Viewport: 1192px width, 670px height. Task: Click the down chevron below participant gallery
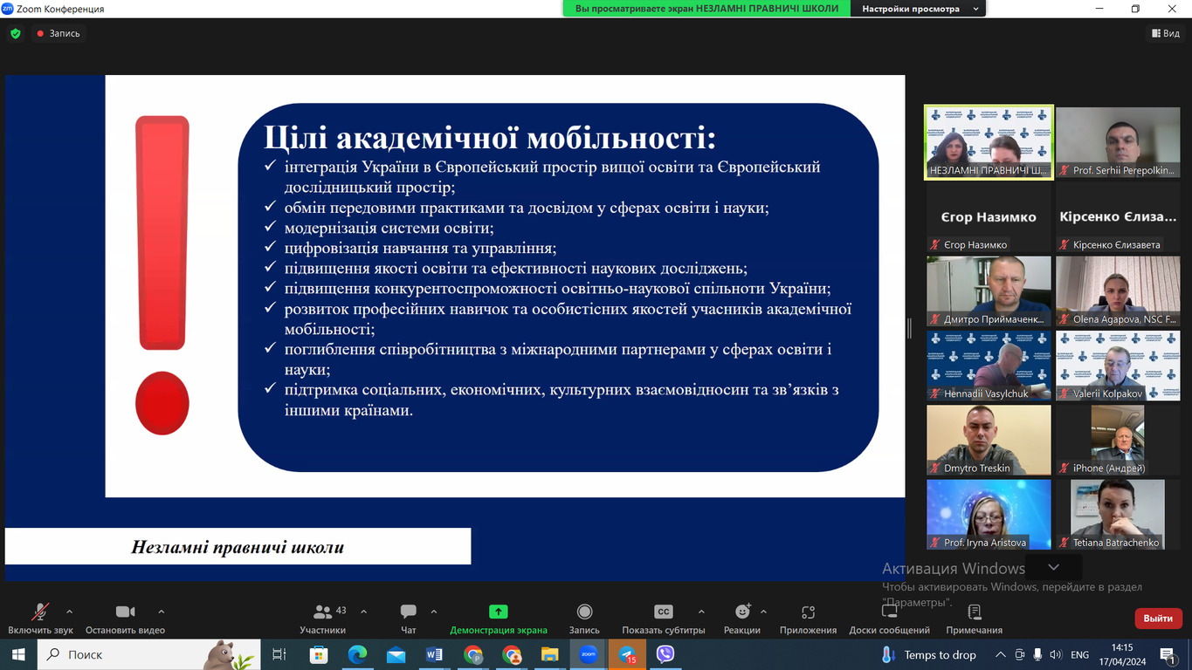[x=1053, y=567]
